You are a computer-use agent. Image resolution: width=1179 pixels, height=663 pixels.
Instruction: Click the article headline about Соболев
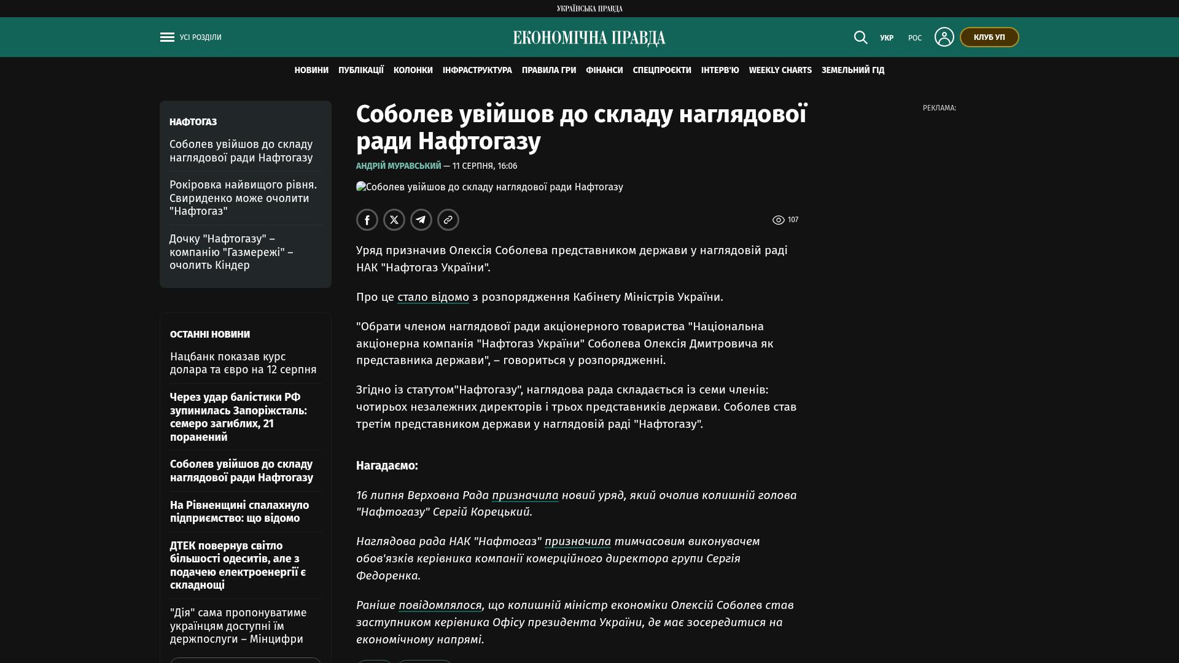[582, 128]
